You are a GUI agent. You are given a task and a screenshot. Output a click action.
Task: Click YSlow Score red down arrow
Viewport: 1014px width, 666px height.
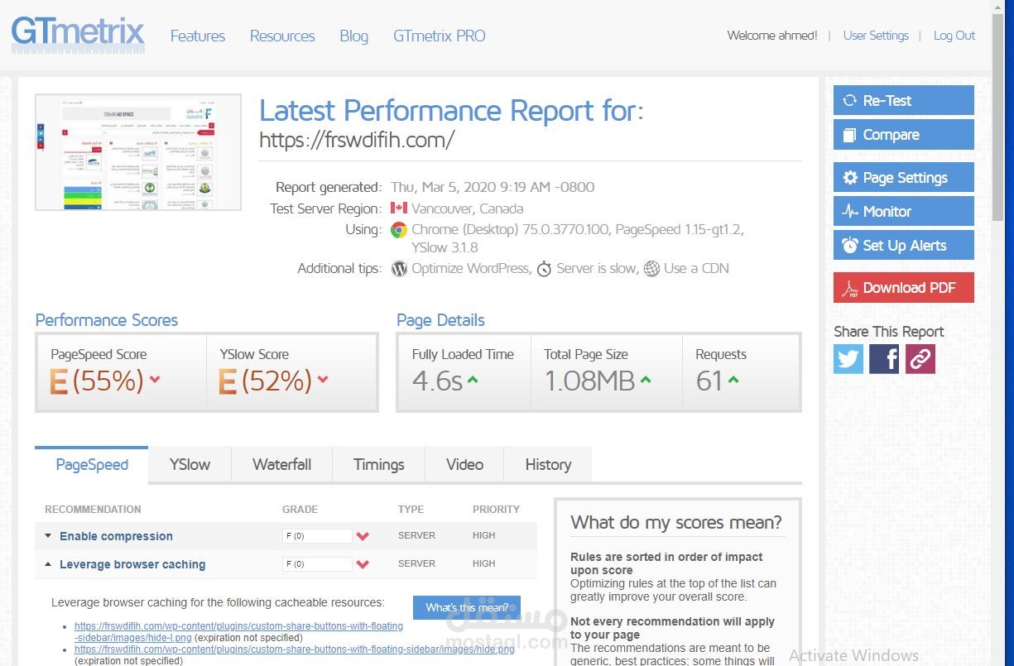tap(323, 380)
